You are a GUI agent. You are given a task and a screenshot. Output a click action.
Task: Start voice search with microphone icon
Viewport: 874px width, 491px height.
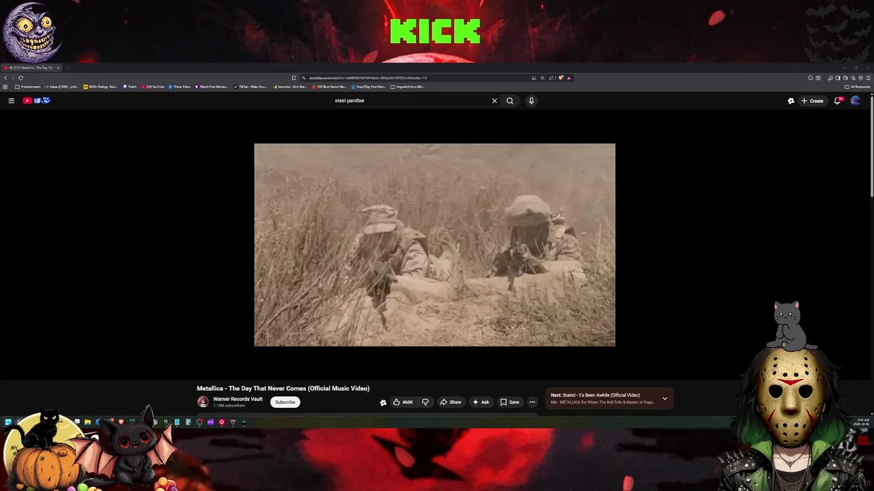point(531,100)
